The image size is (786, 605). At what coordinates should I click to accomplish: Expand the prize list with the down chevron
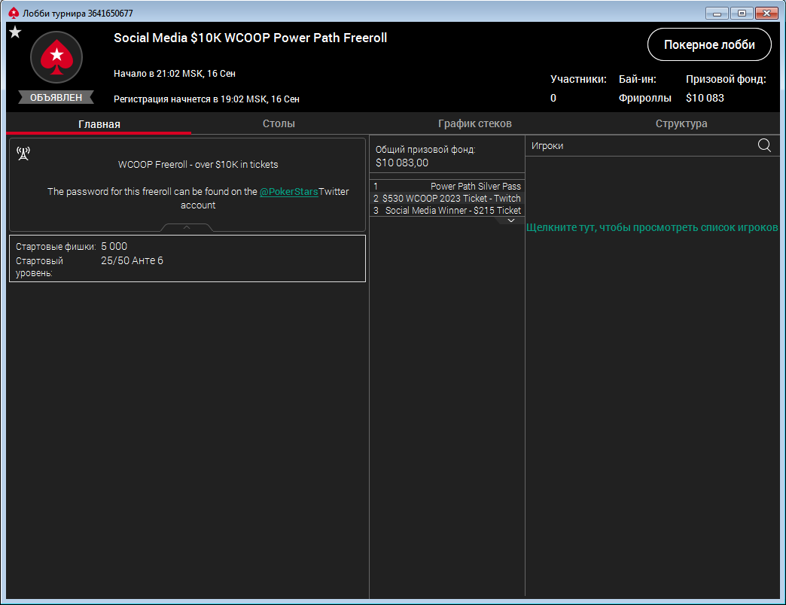(x=510, y=220)
